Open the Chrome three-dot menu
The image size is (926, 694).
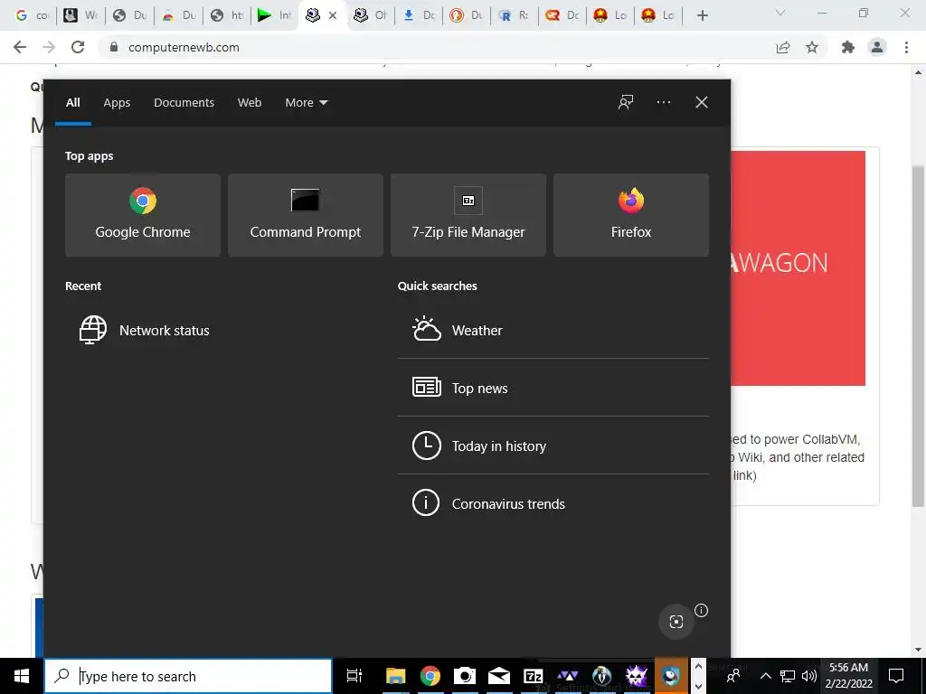pyautogui.click(x=906, y=47)
